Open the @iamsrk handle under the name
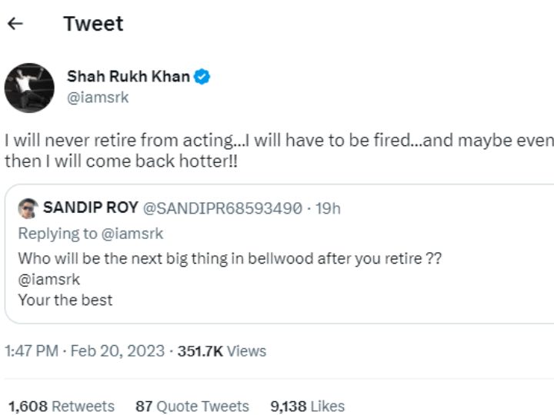554x415 pixels. point(98,98)
